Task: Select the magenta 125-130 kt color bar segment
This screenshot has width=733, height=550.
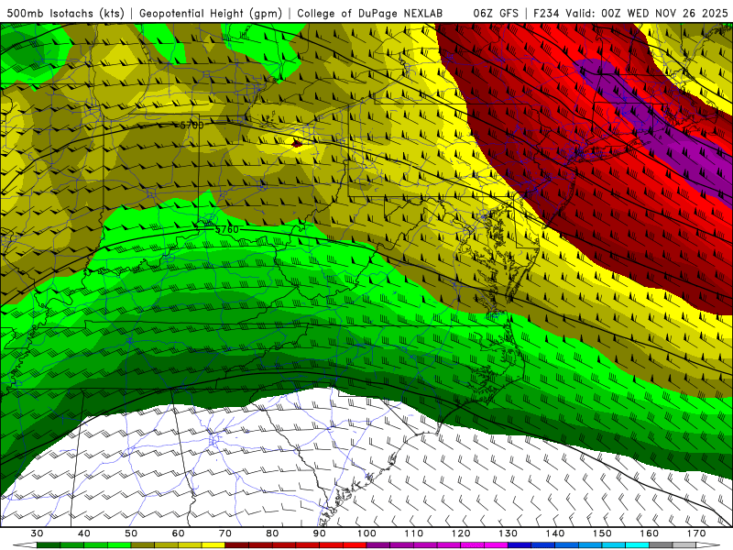Action: tap(496, 545)
